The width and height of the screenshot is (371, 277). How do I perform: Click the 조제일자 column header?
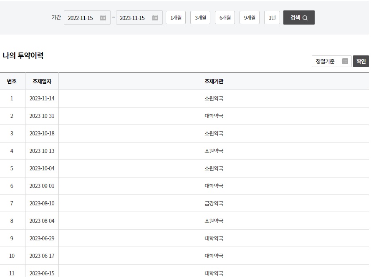[x=42, y=81]
